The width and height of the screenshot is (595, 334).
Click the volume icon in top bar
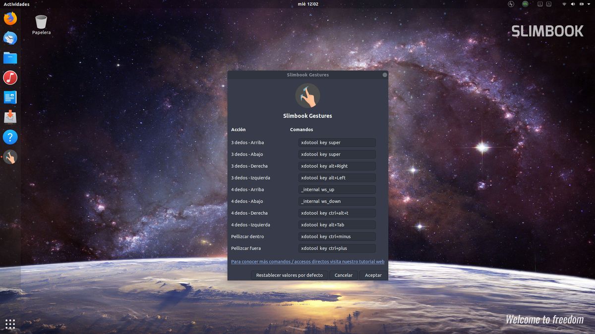tap(573, 4)
